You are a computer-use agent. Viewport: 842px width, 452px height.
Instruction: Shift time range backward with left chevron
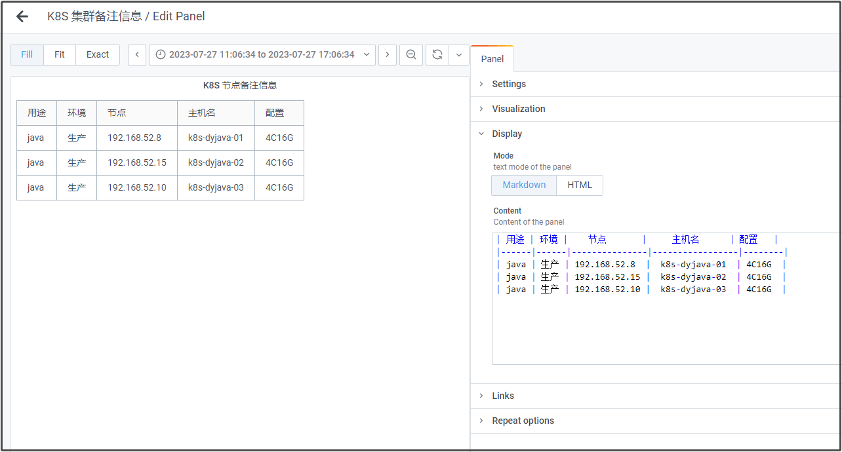click(x=136, y=55)
